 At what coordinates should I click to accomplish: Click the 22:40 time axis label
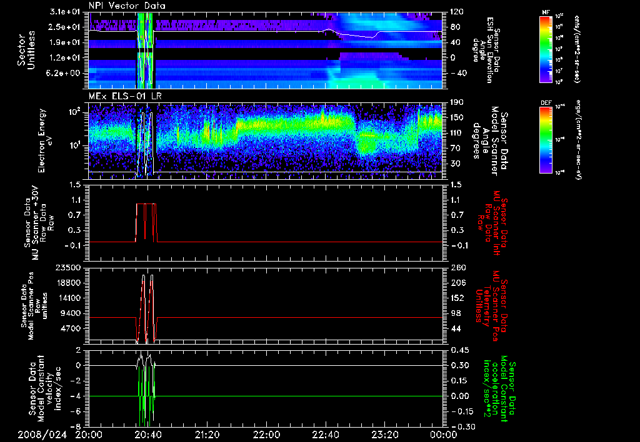[x=325, y=435]
